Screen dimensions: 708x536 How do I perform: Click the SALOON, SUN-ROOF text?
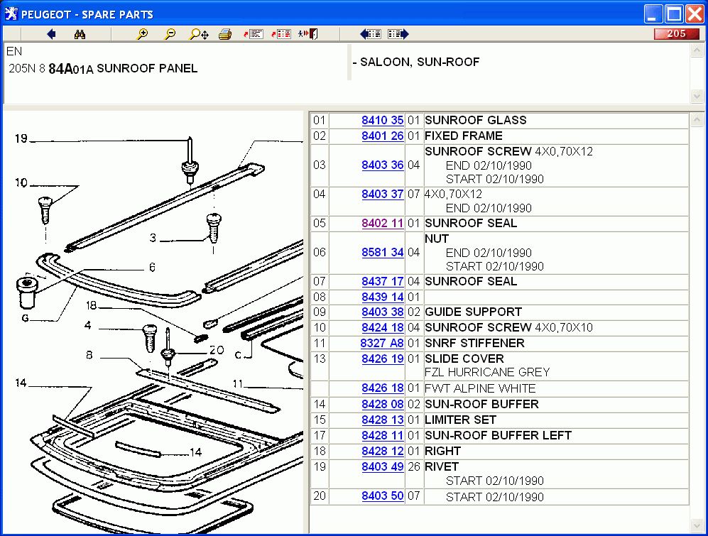[x=420, y=62]
